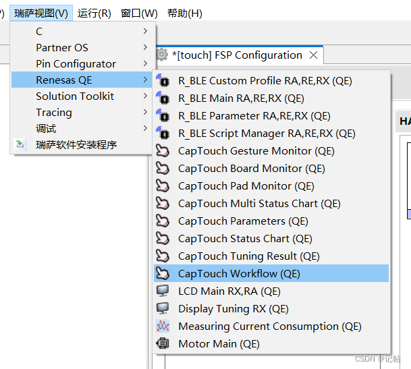Click the R_BLE Script Manager icon
Viewport: 411px width, 369px height.
[163, 134]
